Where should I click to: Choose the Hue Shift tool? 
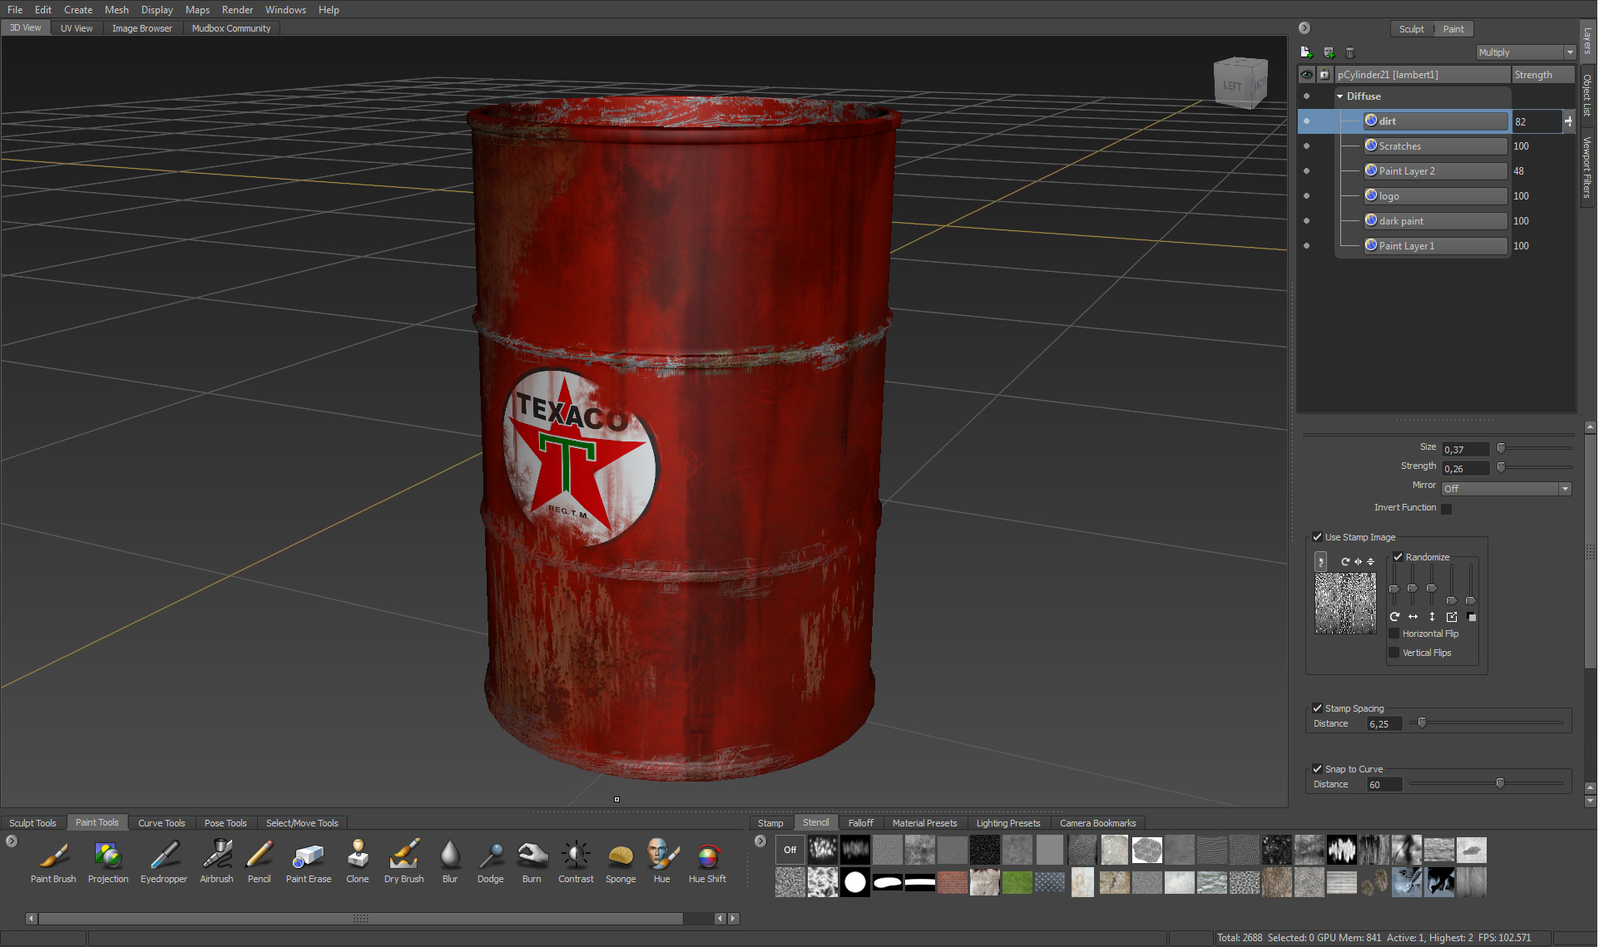click(x=707, y=861)
